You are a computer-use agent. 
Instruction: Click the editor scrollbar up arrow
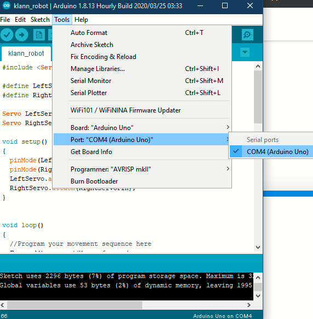click(x=258, y=66)
